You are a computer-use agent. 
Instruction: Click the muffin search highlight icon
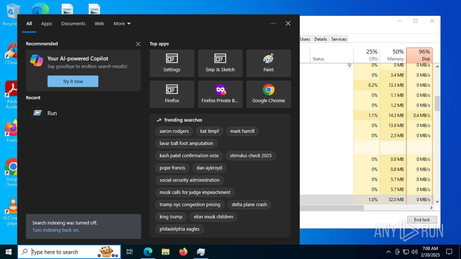(107, 252)
